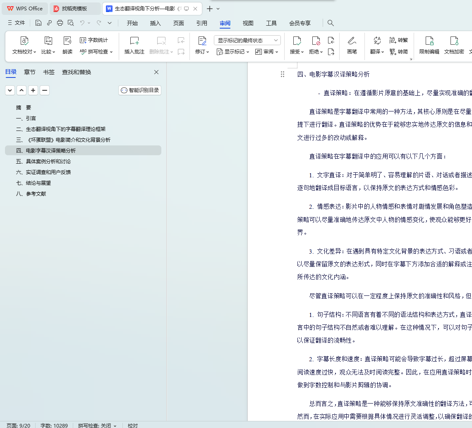Jump to next revision icon
The width and height of the screenshot is (472, 428).
coord(331,52)
